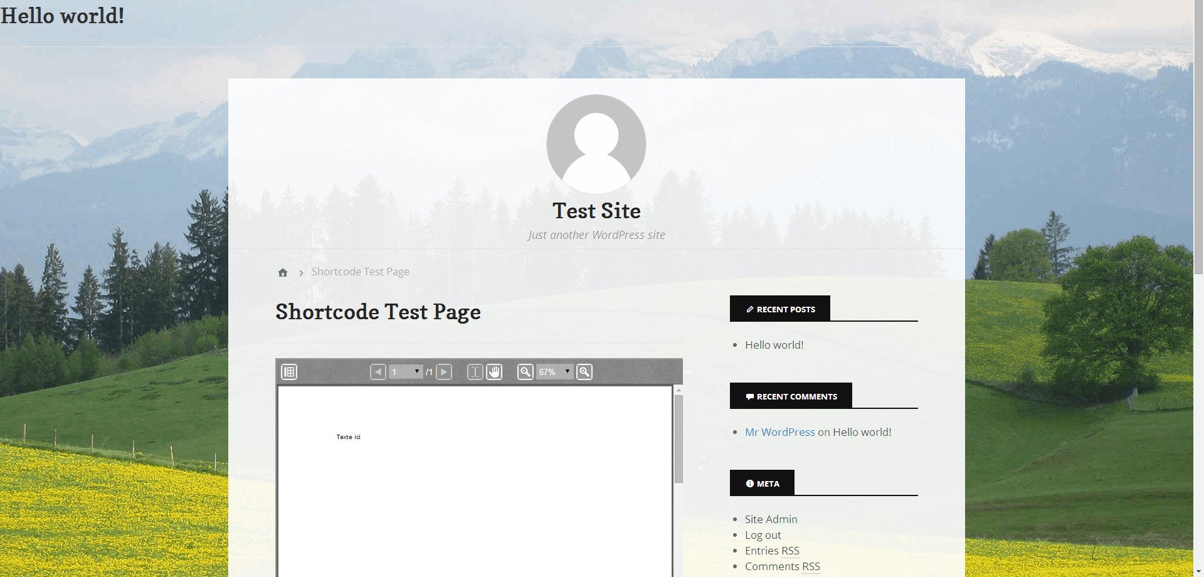Screen dimensions: 1204x577
Task: Click Site Admin in Meta section
Action: pyautogui.click(x=771, y=519)
